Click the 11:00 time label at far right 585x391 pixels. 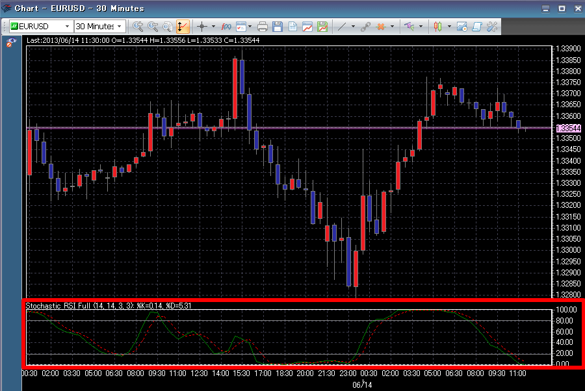(517, 373)
